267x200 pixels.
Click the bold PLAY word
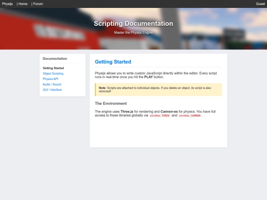(x=148, y=77)
